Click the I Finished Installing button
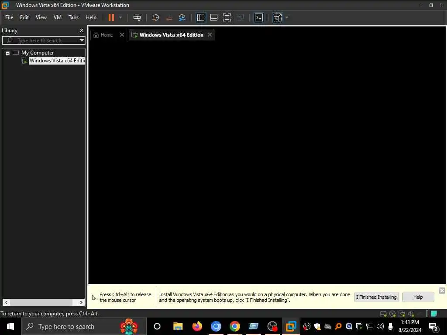Viewport: 447px width, 335px height. click(376, 297)
